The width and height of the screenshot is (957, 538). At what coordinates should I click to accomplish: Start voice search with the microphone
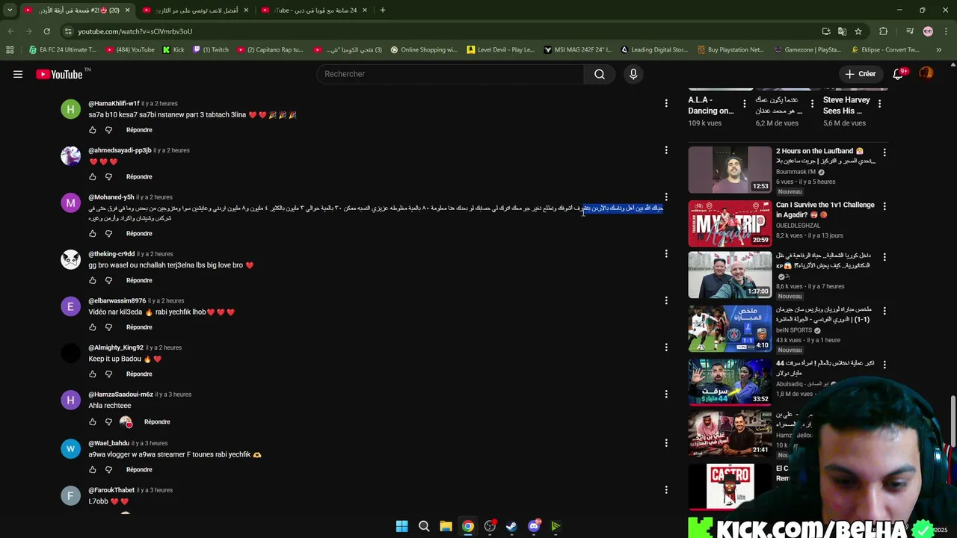(633, 74)
